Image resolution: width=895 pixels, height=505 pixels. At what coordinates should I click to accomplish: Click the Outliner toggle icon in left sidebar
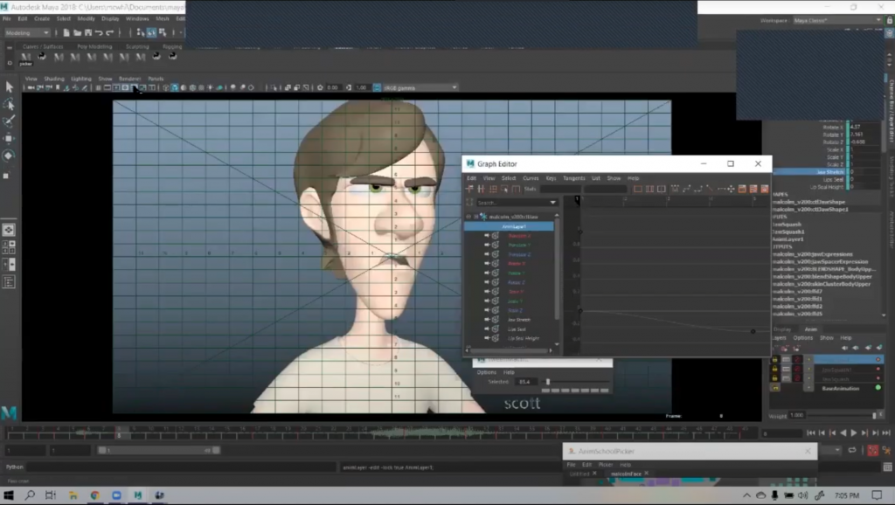point(9,282)
